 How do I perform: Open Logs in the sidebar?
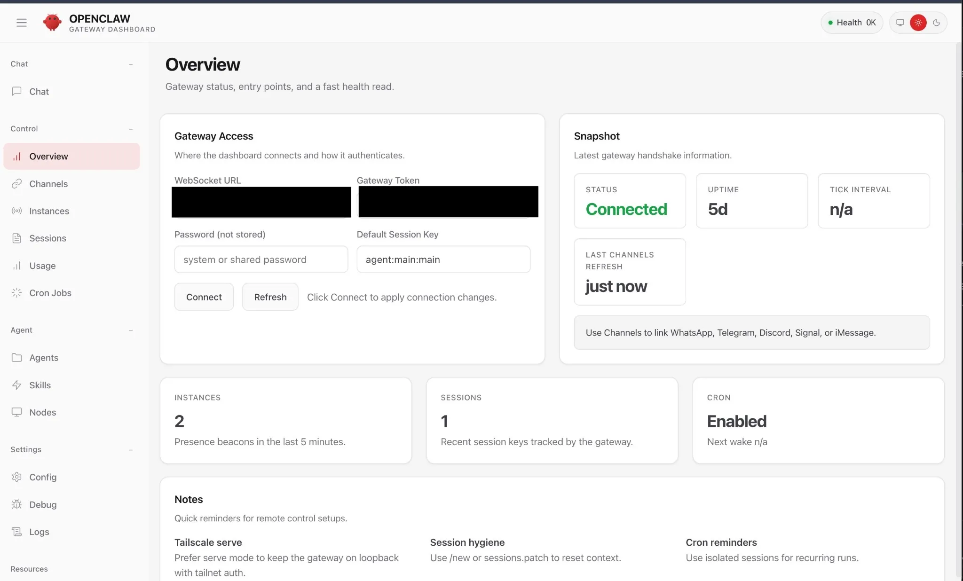[x=71, y=532]
